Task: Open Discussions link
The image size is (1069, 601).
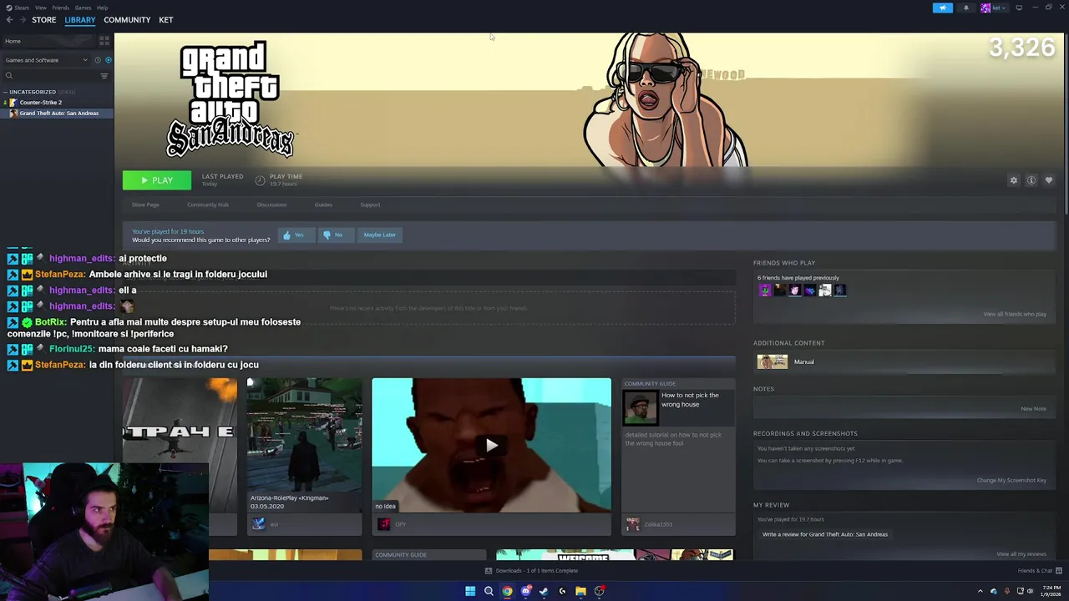Action: click(x=271, y=205)
